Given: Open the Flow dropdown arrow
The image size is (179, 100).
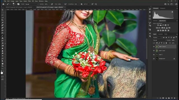Looking at the screenshot, I should pyautogui.click(x=62, y=4).
